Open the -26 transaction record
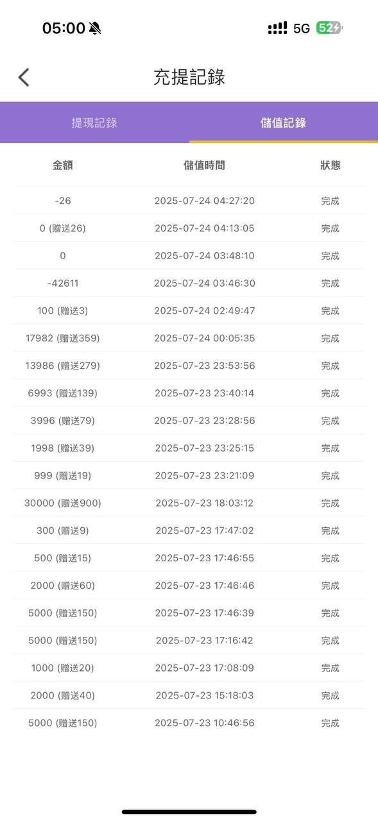This screenshot has width=378, height=821. (189, 200)
